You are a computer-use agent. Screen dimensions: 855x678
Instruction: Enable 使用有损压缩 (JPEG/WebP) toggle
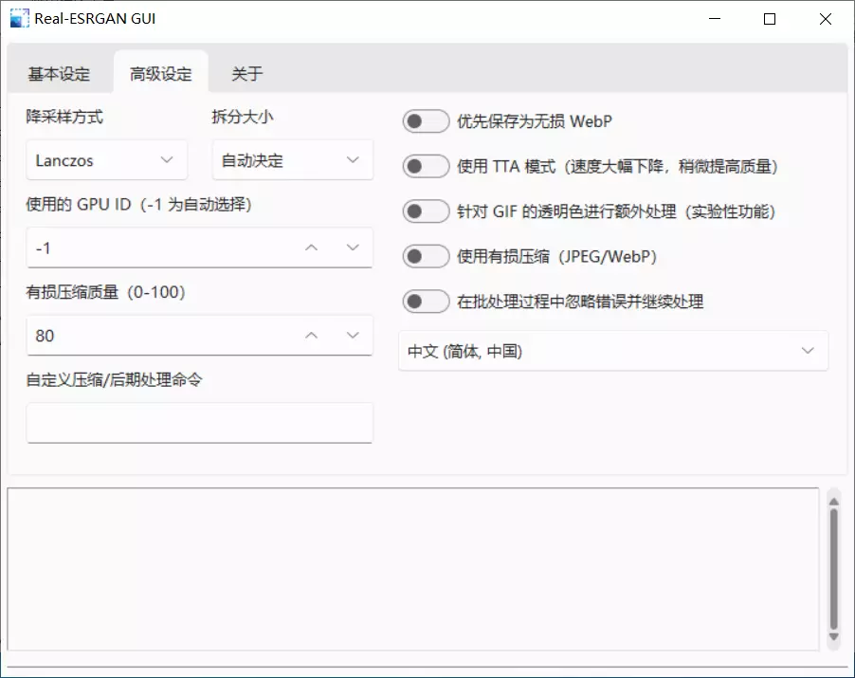tap(426, 256)
